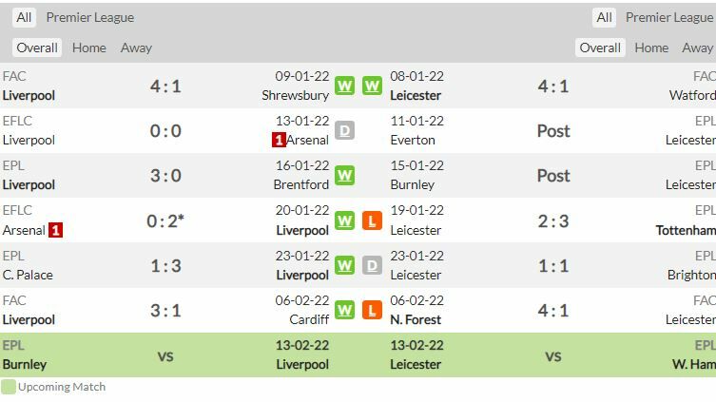Screen dimensions: 716x402
Task: Click the red card badge beside Arsenal 13-01-22
Action: pos(280,140)
